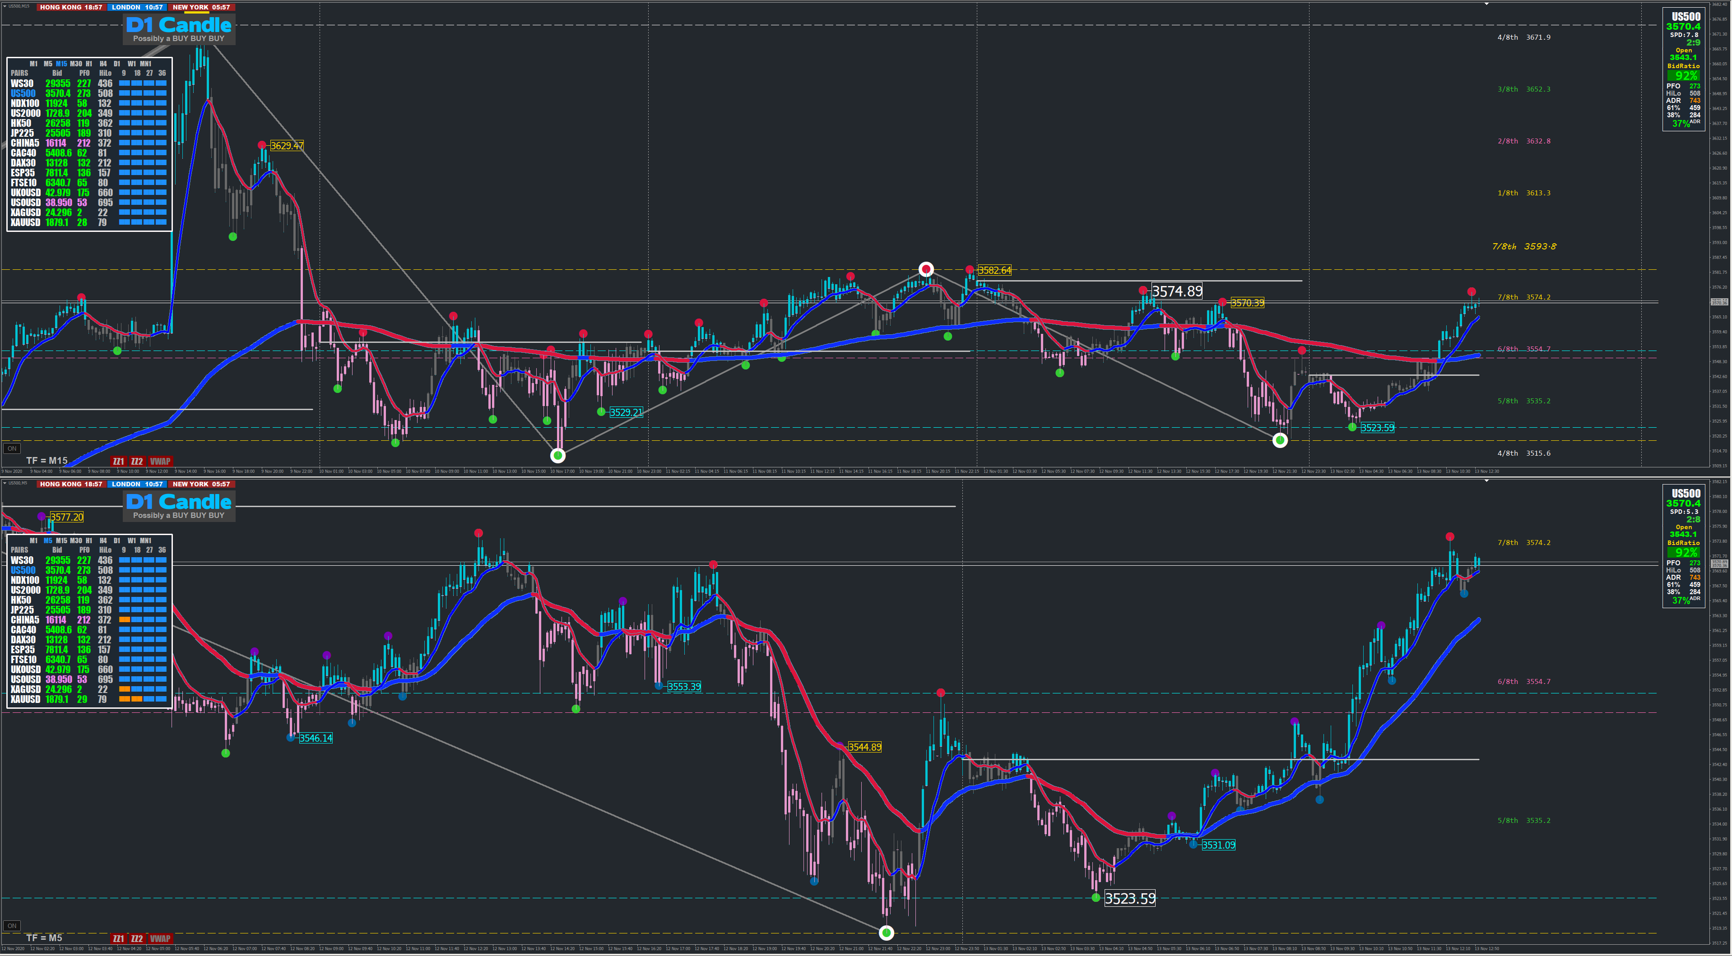Toggle the ON button in the M5 chart
Image resolution: width=1732 pixels, height=956 pixels.
click(11, 925)
